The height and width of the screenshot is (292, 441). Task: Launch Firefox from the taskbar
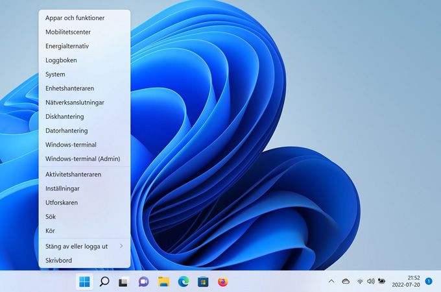click(x=222, y=282)
